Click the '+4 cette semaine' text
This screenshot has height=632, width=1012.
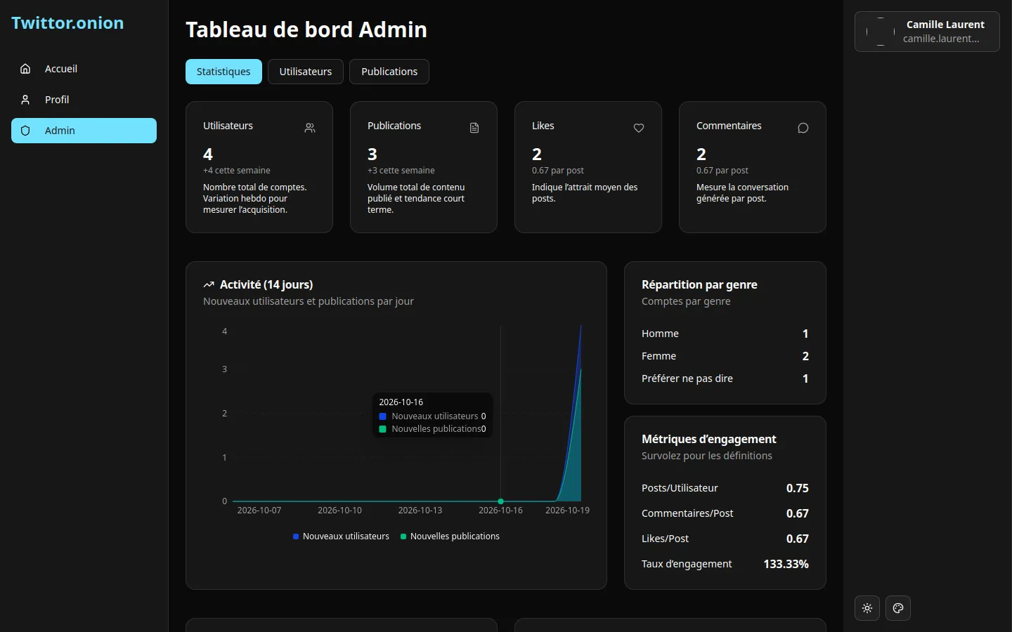pos(237,171)
